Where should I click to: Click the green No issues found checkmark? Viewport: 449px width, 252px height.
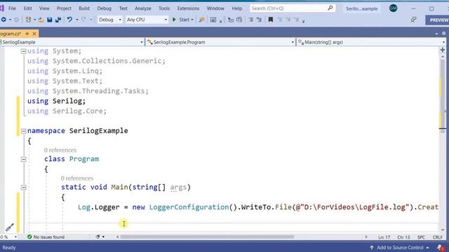click(29, 237)
